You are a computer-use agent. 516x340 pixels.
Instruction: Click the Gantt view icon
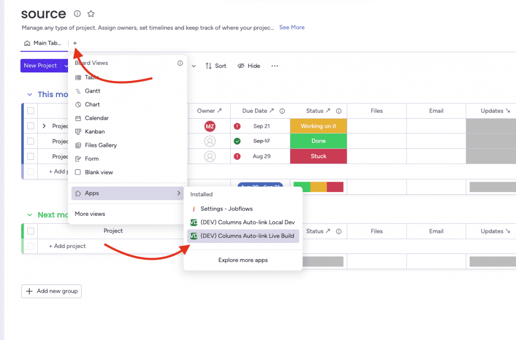78,91
